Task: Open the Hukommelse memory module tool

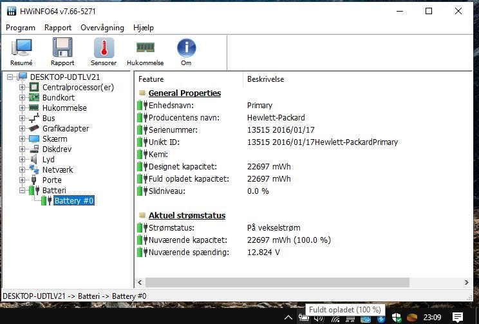Action: point(145,52)
